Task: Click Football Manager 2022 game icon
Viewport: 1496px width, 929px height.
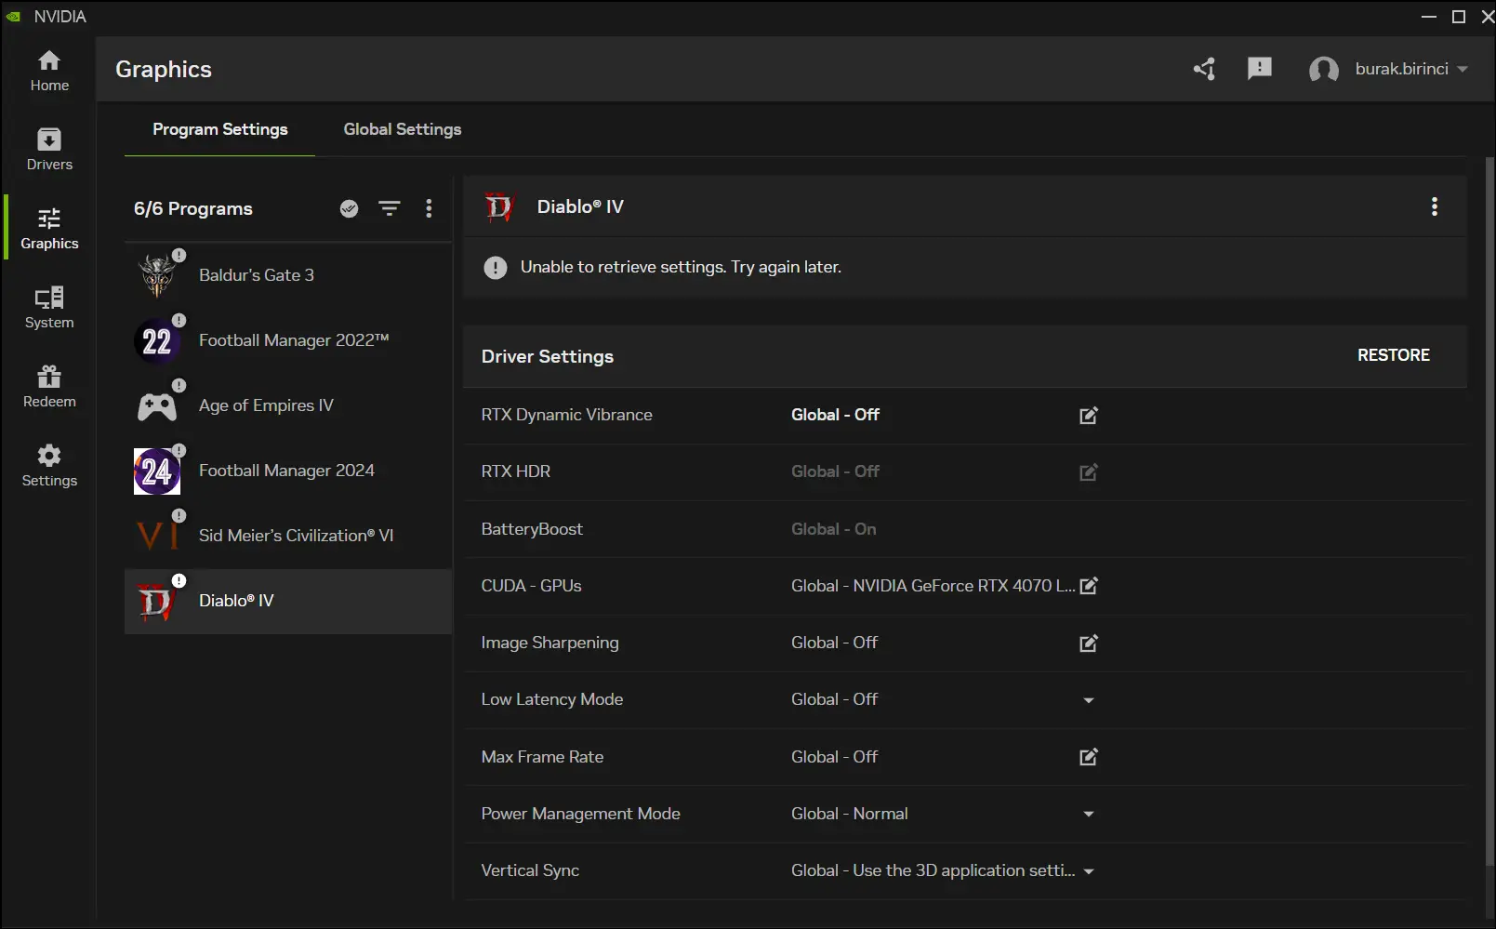Action: pos(157,341)
